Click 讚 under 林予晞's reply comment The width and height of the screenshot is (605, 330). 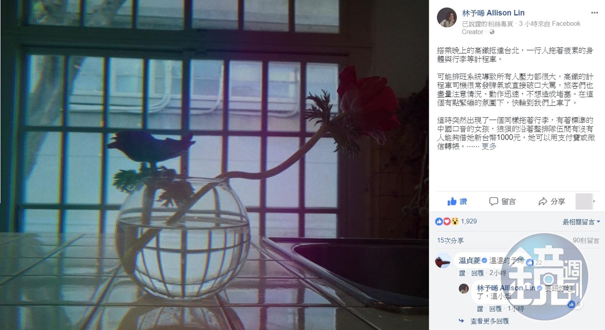480,309
